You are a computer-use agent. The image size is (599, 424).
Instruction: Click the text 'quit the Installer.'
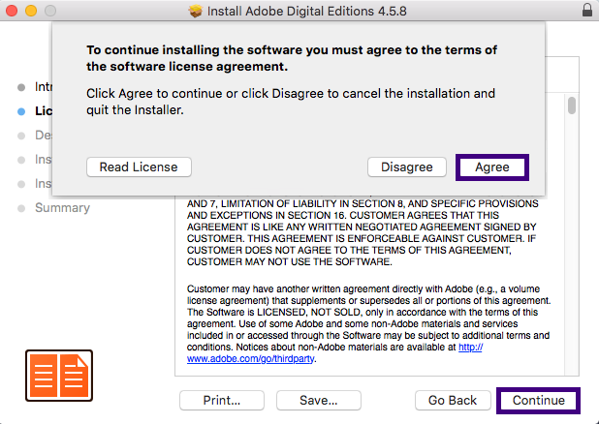(135, 110)
